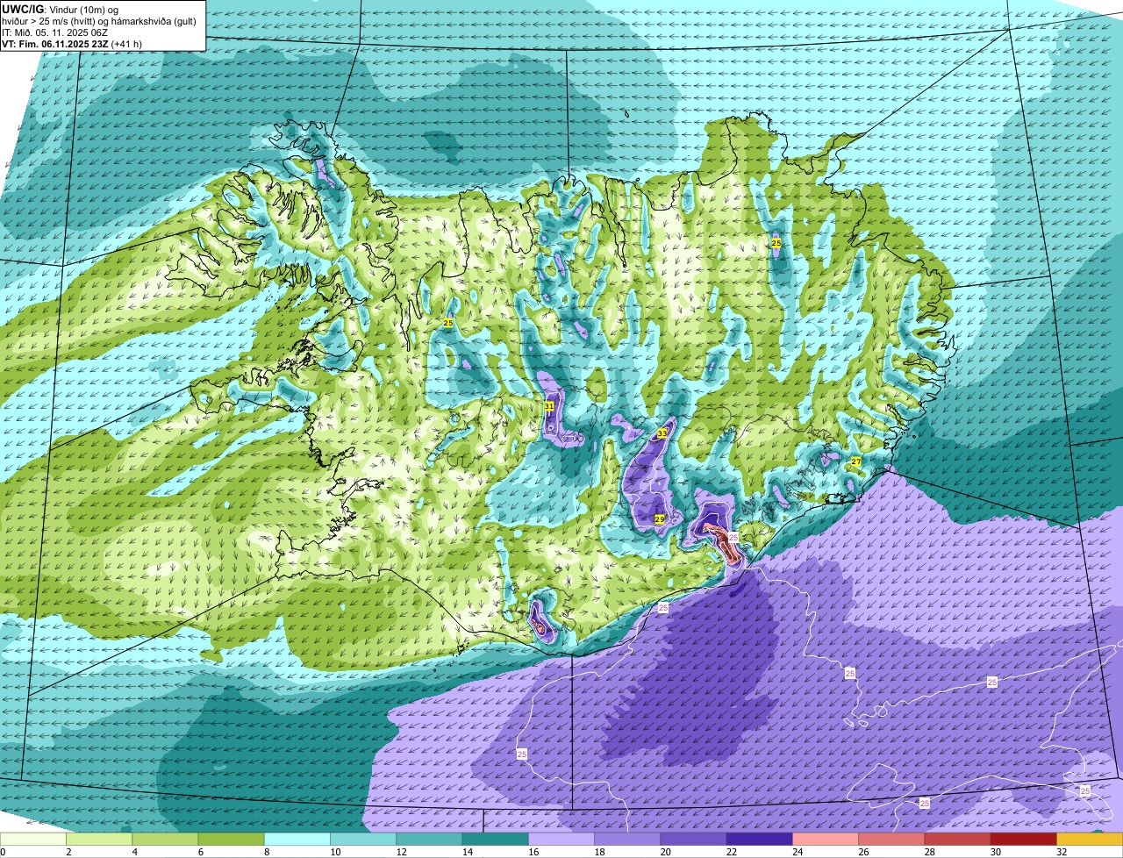This screenshot has height=858, width=1123.
Task: Click the legend tick label '28'
Action: click(929, 852)
